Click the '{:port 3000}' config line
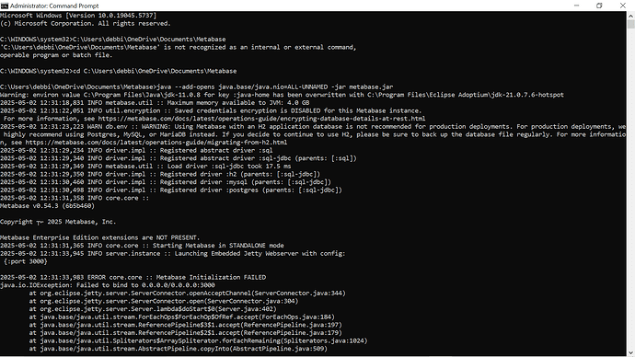 [26, 261]
